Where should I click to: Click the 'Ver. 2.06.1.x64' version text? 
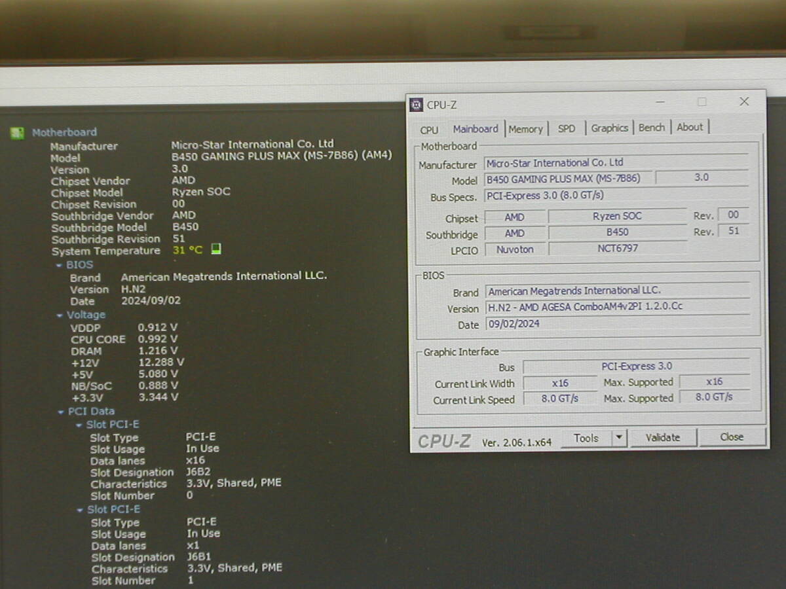(517, 442)
